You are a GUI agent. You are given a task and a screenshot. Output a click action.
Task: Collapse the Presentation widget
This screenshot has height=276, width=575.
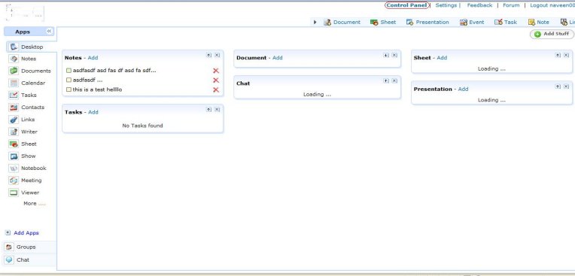point(558,86)
